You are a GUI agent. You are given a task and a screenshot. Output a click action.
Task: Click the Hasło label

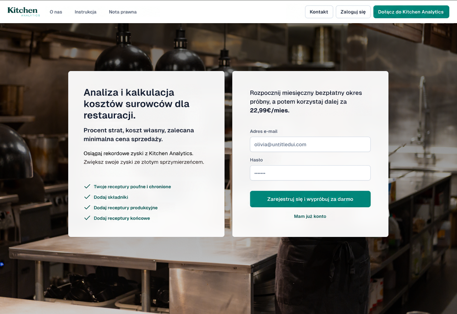coord(256,160)
